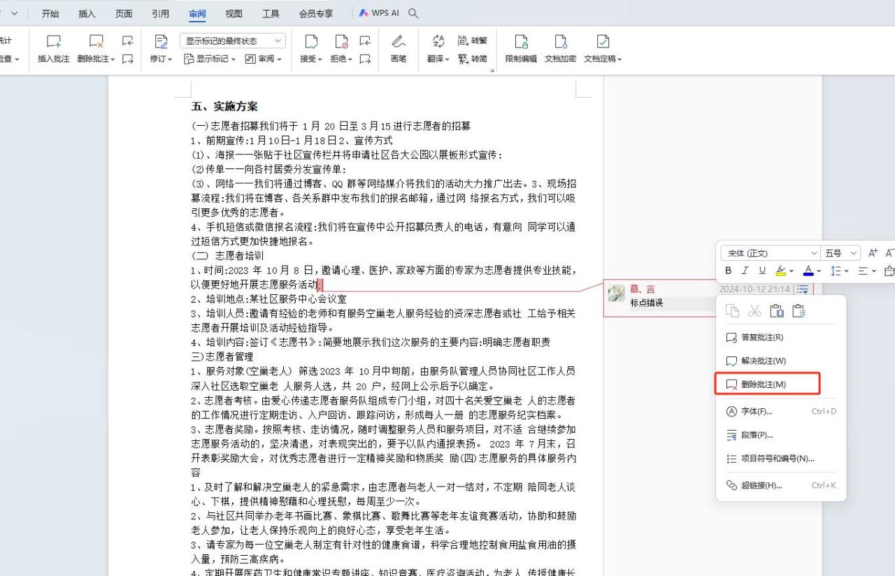This screenshot has height=576, width=895.
Task: Toggle Bold in the floating toolbar
Action: (729, 271)
